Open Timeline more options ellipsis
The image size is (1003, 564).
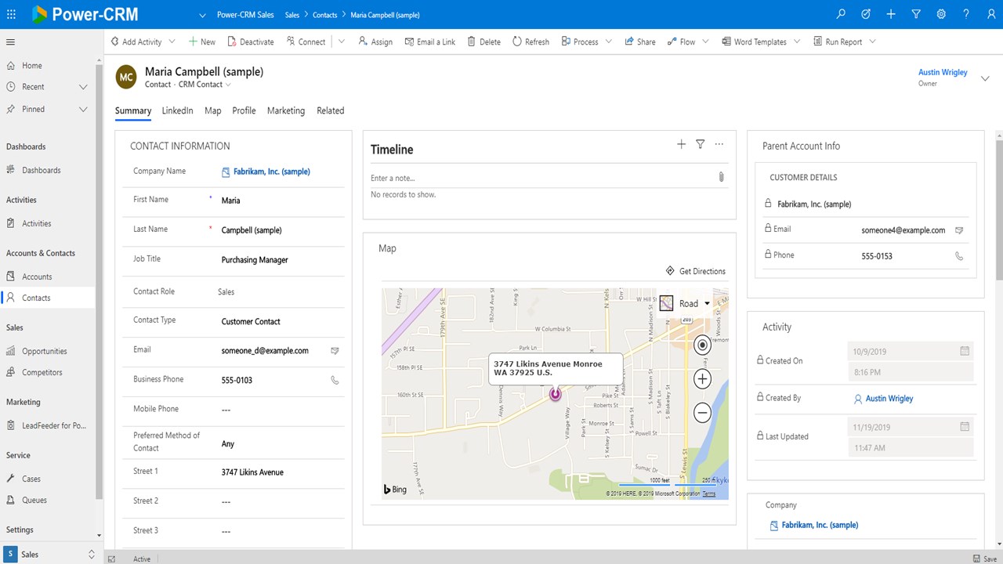(719, 144)
